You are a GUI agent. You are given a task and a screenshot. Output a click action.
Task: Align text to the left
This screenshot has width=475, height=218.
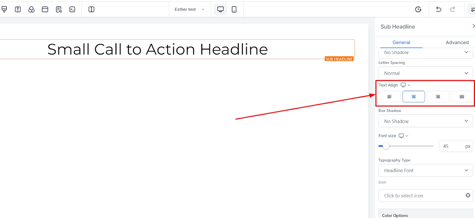tap(389, 97)
